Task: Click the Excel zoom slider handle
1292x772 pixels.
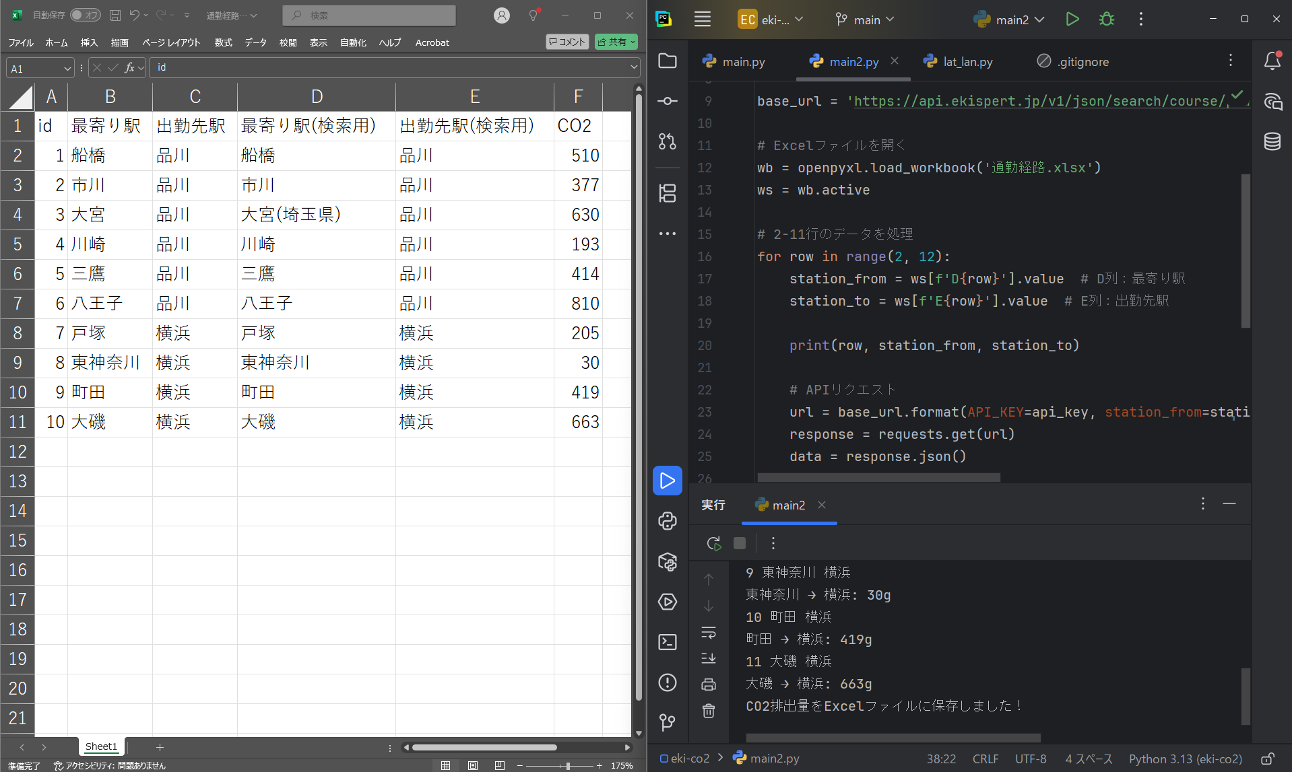Action: coord(568,765)
